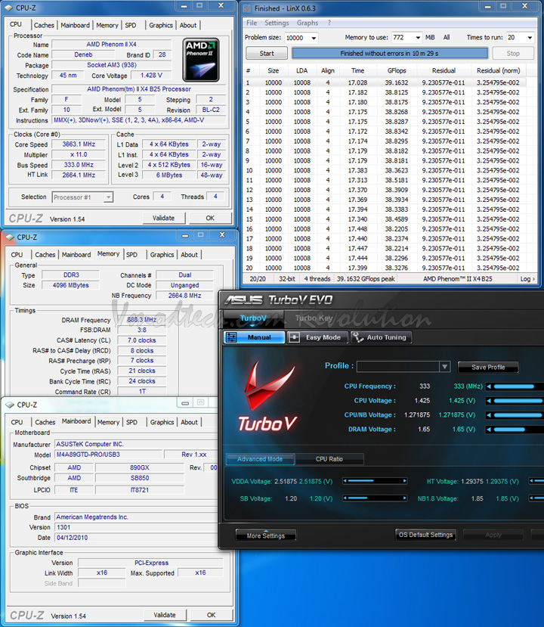Click the CPU Voltage decrease arrow

tap(489, 401)
